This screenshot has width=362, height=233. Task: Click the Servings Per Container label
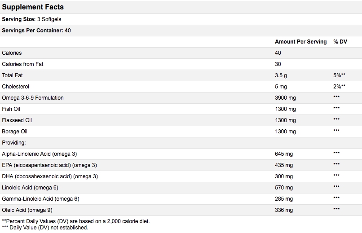tap(32, 31)
